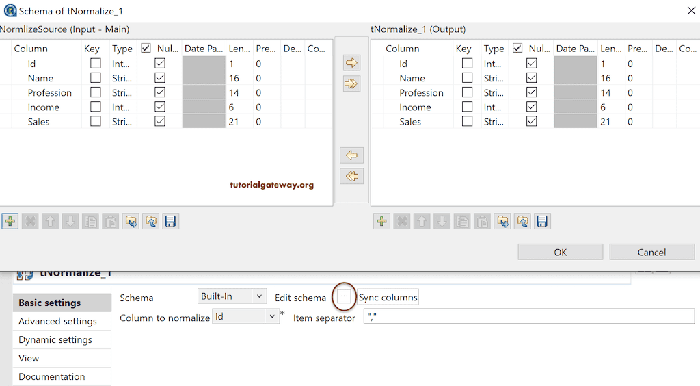
Task: Toggle Key checkbox for output Sales row
Action: pyautogui.click(x=467, y=121)
